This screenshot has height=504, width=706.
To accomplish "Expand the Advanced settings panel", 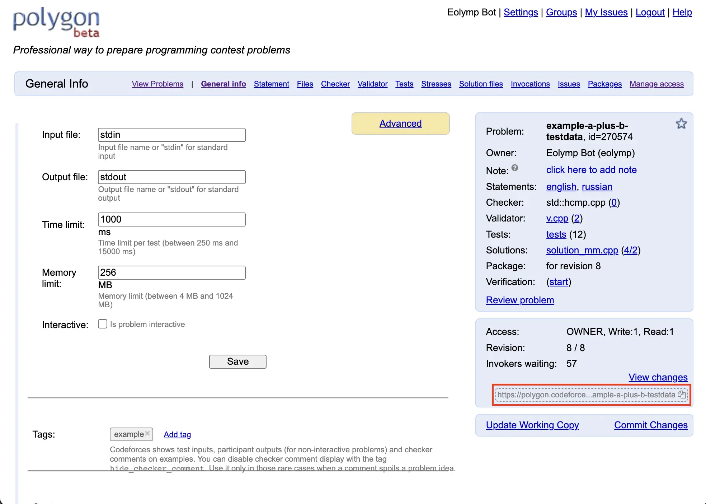I will [x=400, y=123].
